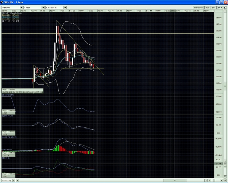Click the vertical zoom slider handle

[225, 167]
